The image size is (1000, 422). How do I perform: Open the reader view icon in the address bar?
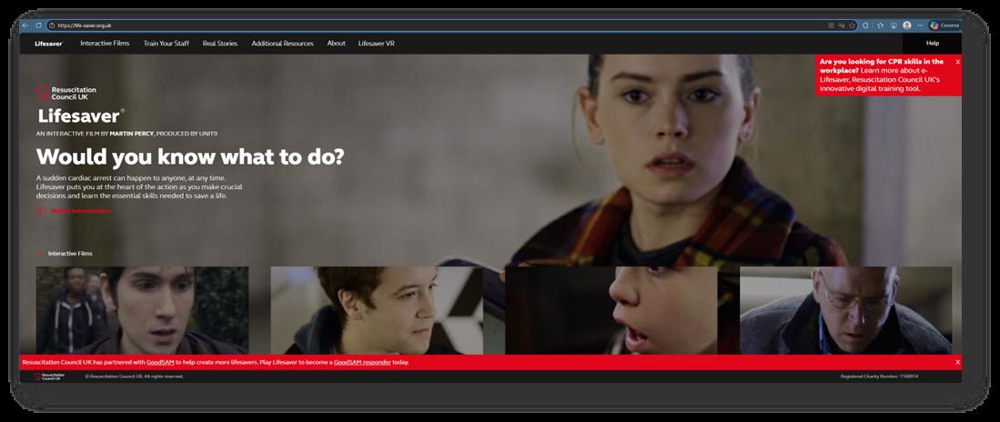(x=831, y=25)
